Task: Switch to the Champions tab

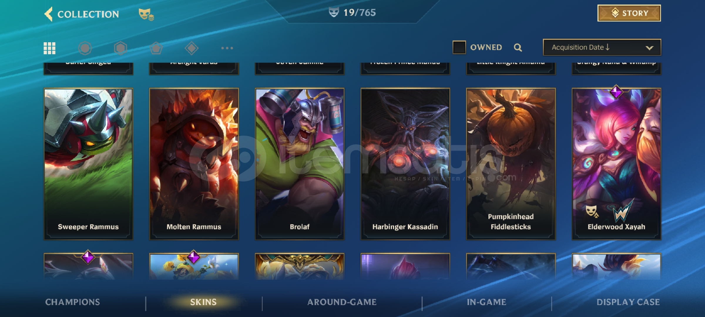Action: pyautogui.click(x=73, y=302)
